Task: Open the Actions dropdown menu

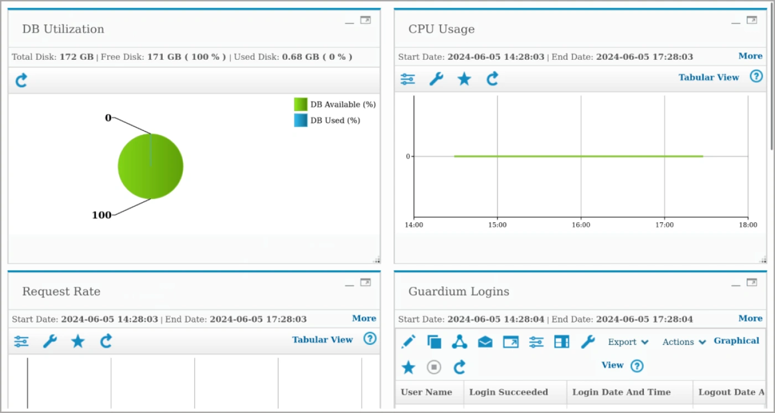Action: [684, 342]
